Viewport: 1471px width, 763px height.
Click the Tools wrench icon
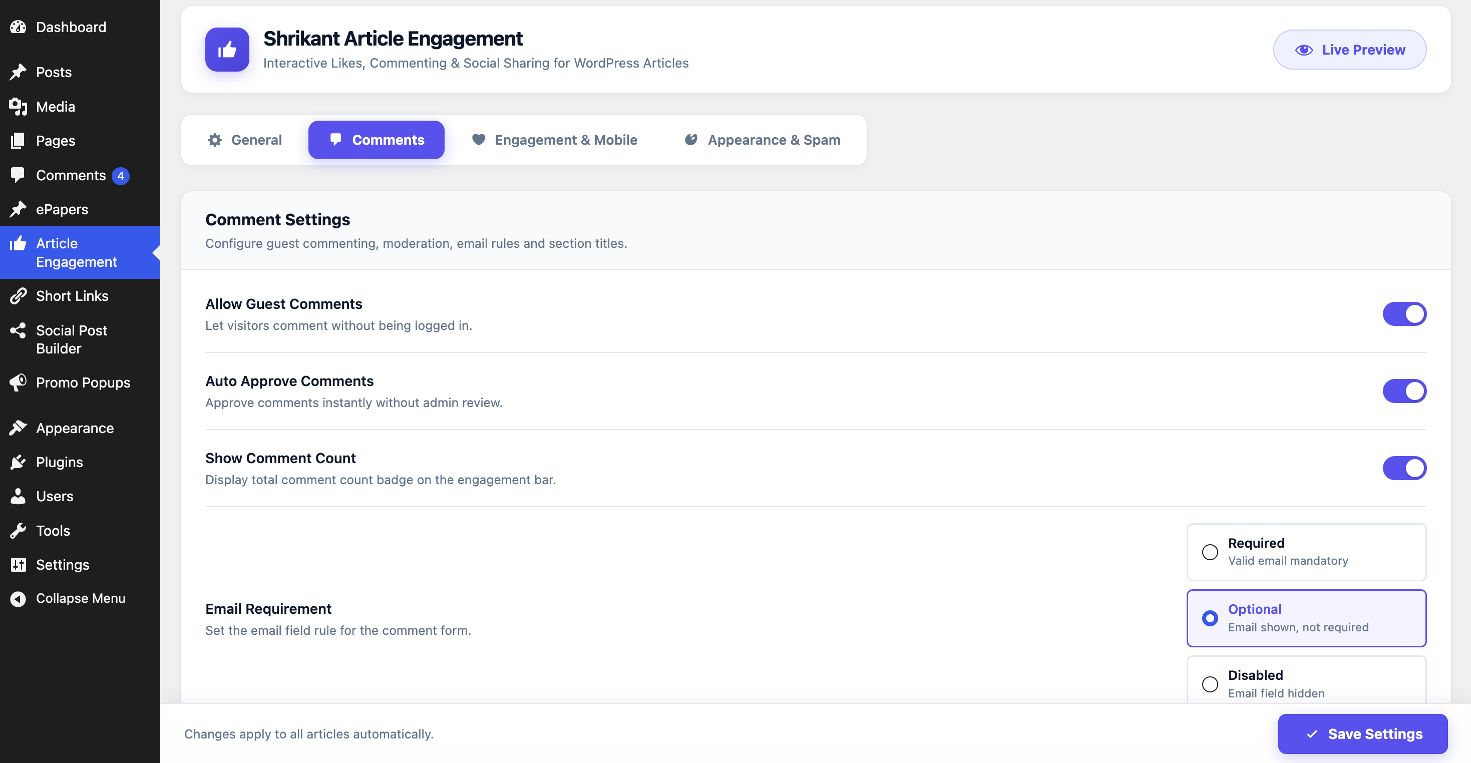click(x=18, y=531)
